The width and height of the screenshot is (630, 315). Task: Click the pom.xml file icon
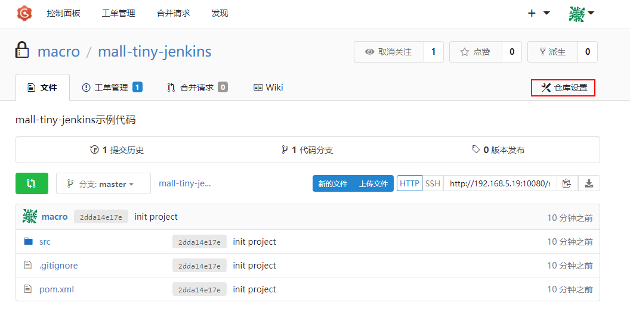pyautogui.click(x=27, y=289)
